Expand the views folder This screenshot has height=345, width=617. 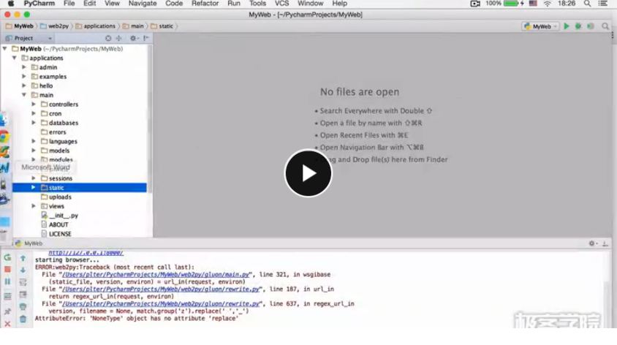pos(34,206)
